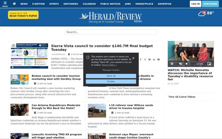Open Antenori says Mayes' overreach article

point(131,136)
